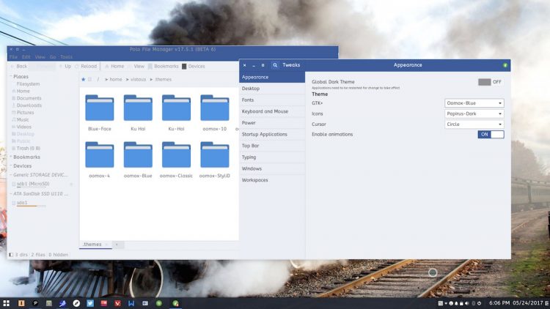This screenshot has height=309, width=550.
Task: Launch Vivaldi browser from the taskbar
Action: tap(117, 303)
